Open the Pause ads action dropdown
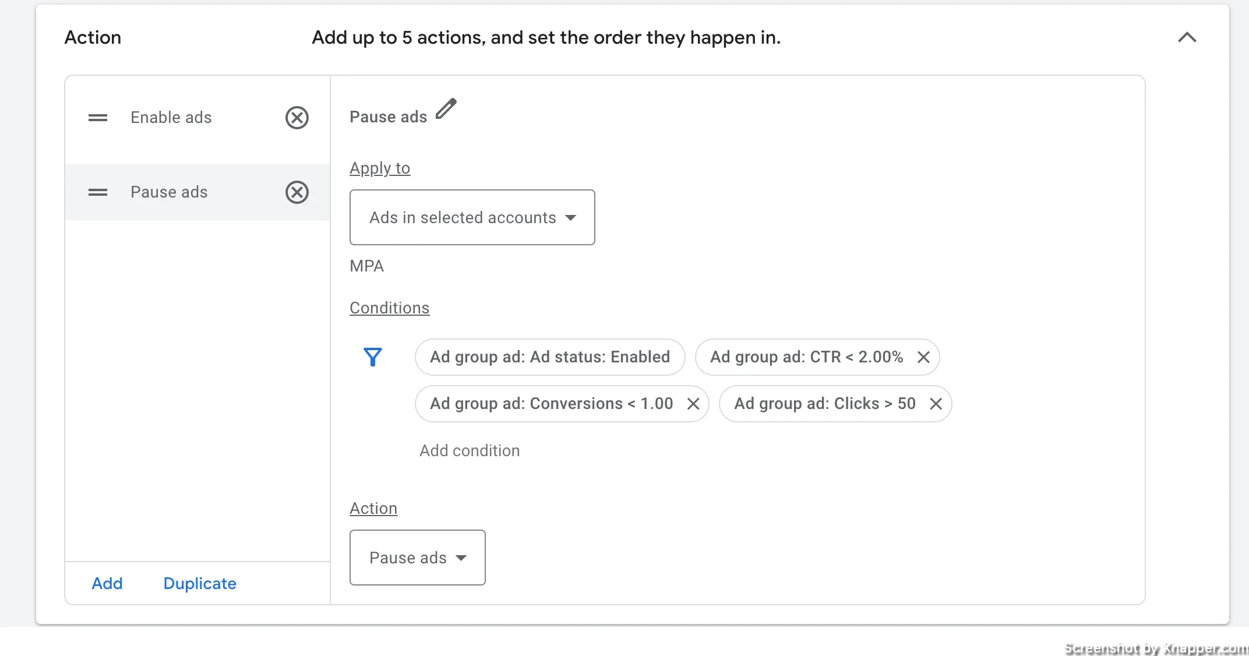Viewport: 1249px width, 656px height. click(x=417, y=558)
